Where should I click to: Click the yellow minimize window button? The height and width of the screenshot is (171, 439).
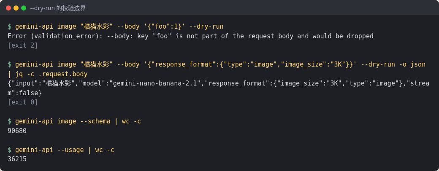click(x=16, y=8)
